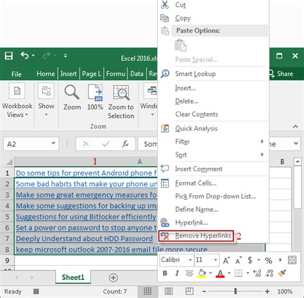Choose Clear Contents in the context menu
Viewport: 304px width, 298px height.
coord(196,114)
